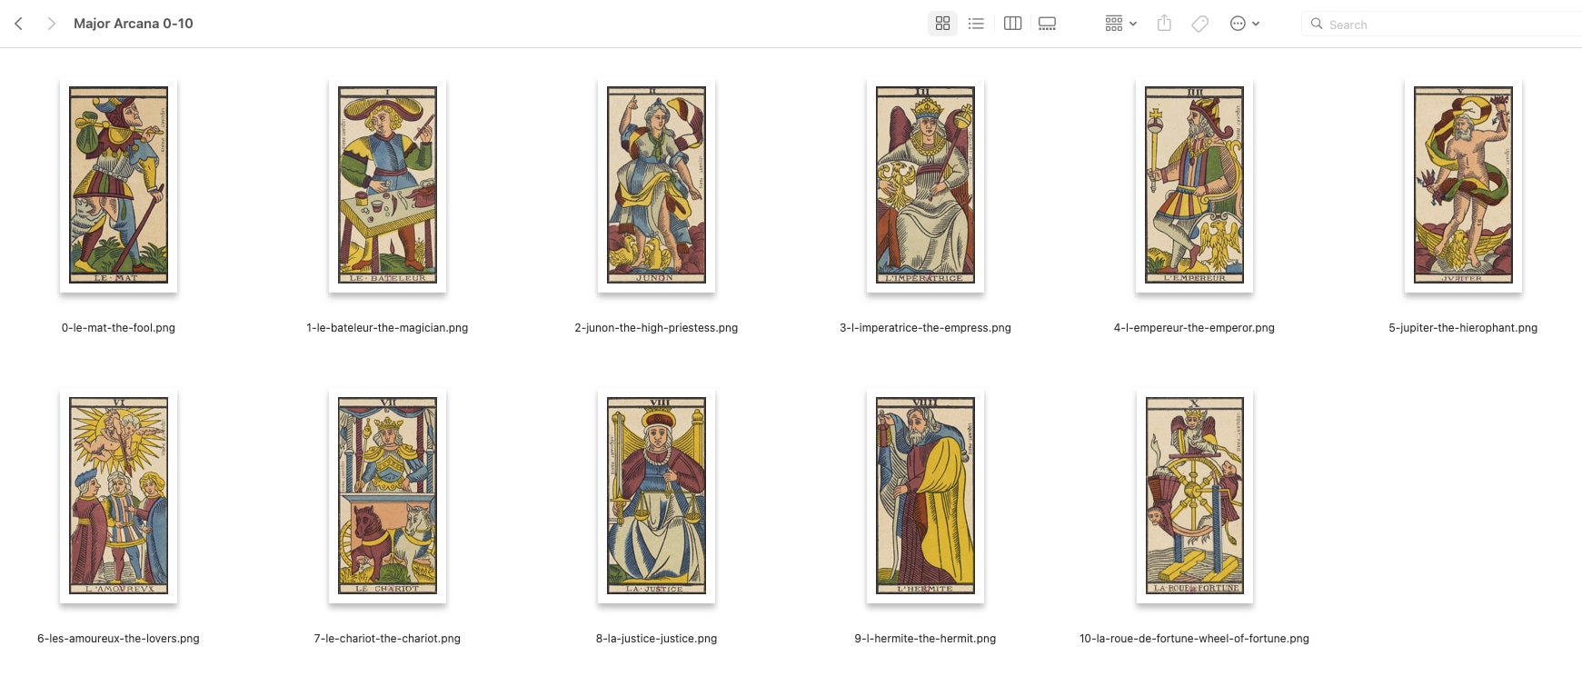Click filename 1-le-bateleur-the-magician.png

[x=387, y=328]
